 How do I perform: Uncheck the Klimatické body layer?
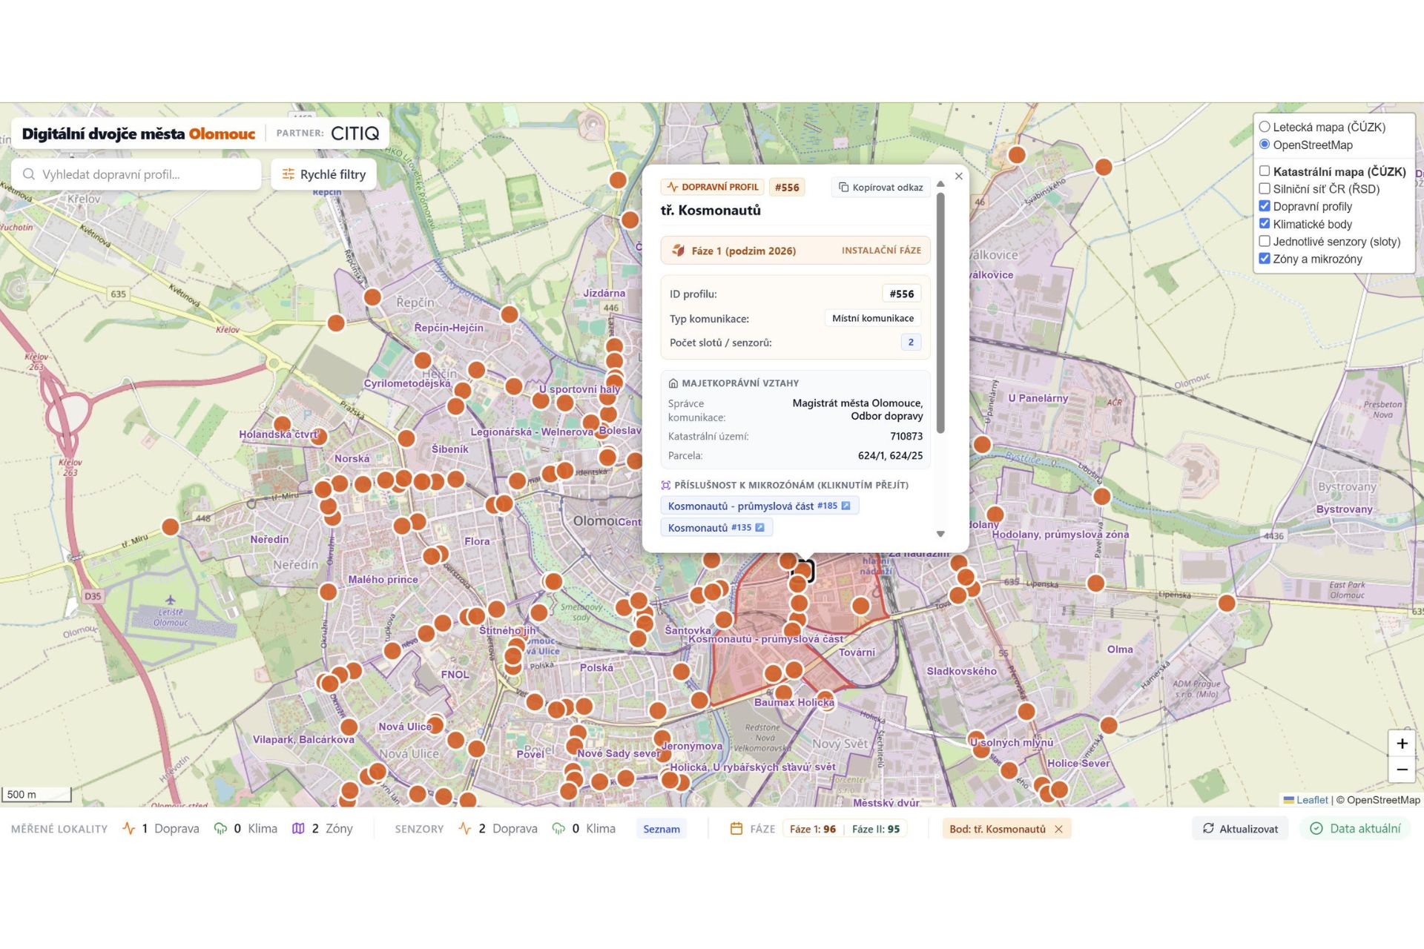pyautogui.click(x=1265, y=224)
